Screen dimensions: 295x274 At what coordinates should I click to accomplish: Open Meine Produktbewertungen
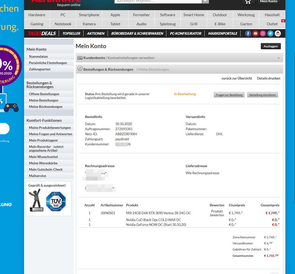coord(50,128)
